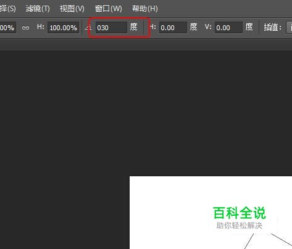
Task: Click the width percentage field
Action: click(8, 28)
